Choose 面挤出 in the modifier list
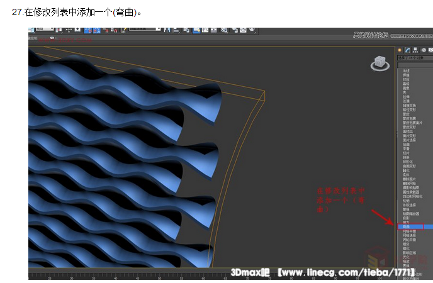Viewport: 433px width, 283px height. click(408, 131)
